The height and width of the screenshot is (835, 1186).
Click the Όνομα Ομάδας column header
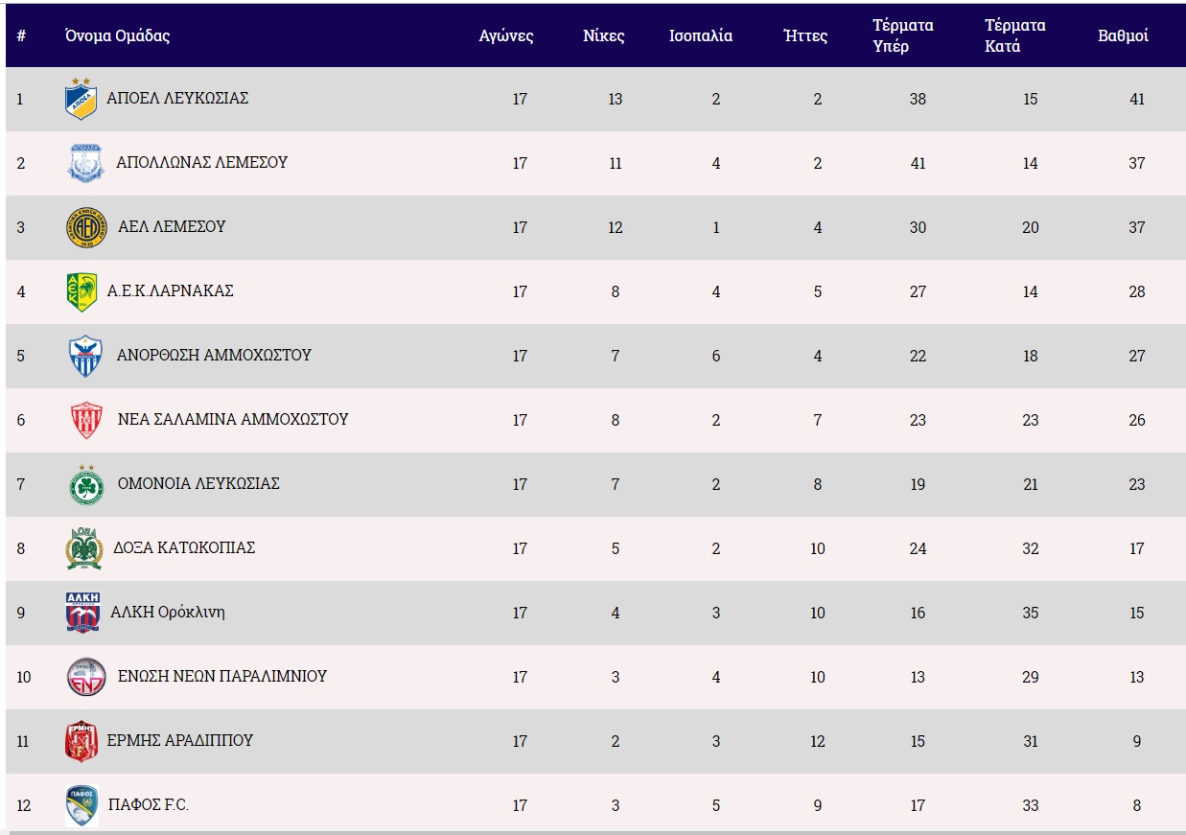point(117,36)
